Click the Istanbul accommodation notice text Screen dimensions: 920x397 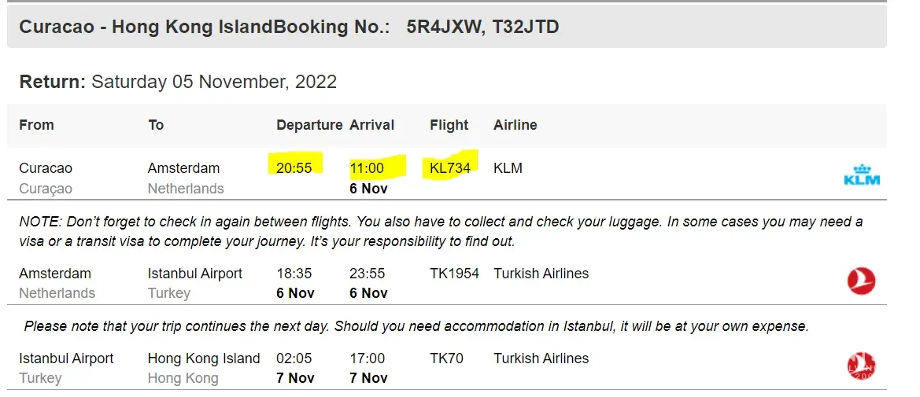point(416,325)
